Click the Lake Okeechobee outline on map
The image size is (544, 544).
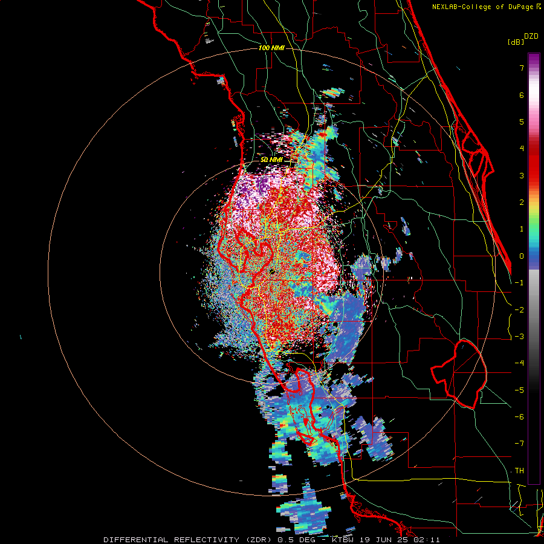[459, 374]
